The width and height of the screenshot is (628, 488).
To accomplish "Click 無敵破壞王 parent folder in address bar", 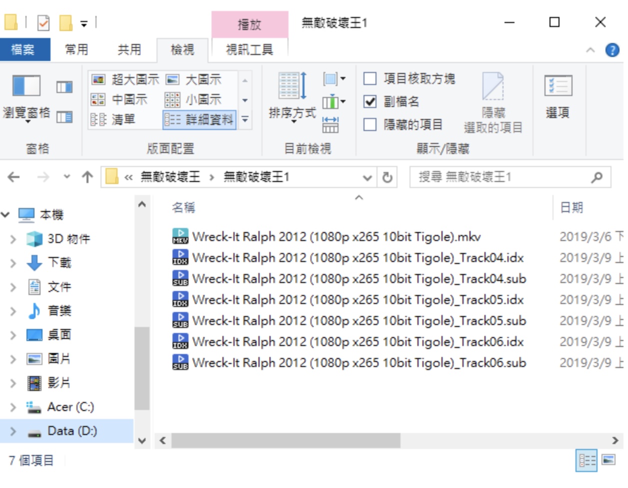I will [x=170, y=177].
